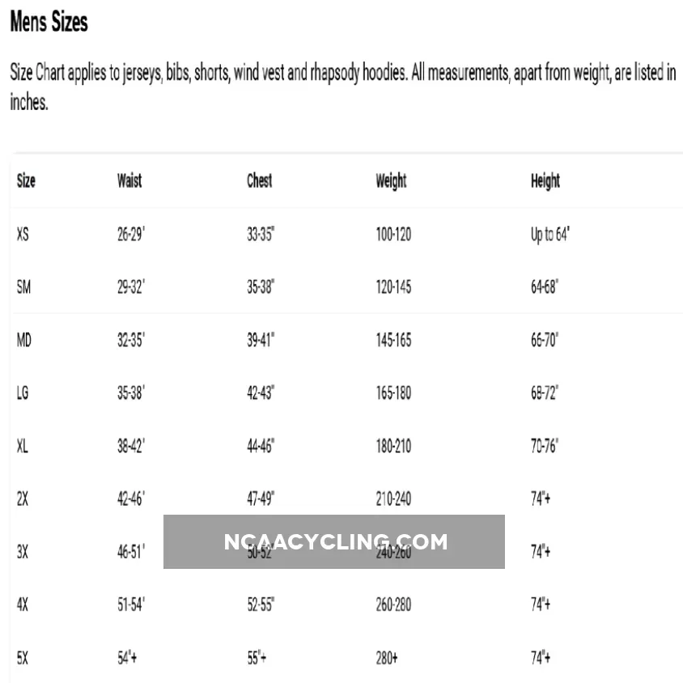The width and height of the screenshot is (683, 683).
Task: Click the MD size row label
Action: [23, 340]
